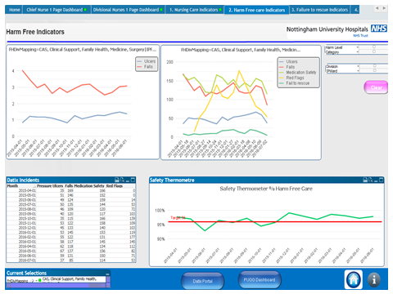Click the Pressure Ulcers column header
393x294 pixels.
point(50,186)
